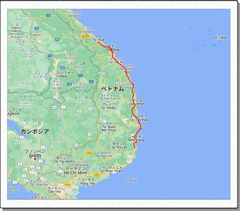Click the blue 9E road shield
240x211 pixels.
tap(57, 40)
